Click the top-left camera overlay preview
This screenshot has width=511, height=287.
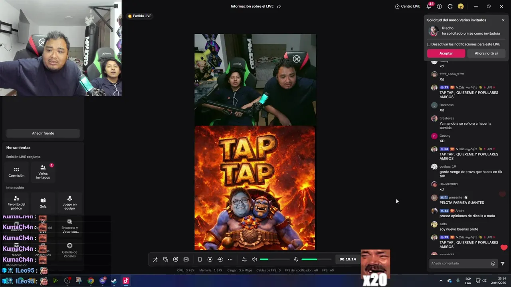(x=61, y=48)
